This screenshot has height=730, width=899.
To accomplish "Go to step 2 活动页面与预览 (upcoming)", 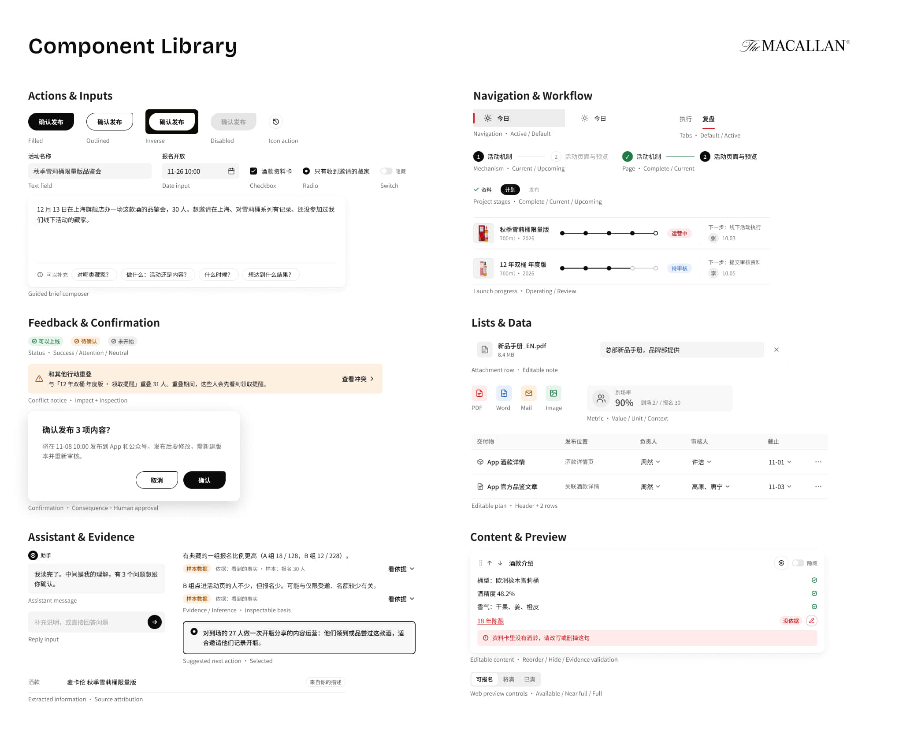I will pyautogui.click(x=580, y=156).
